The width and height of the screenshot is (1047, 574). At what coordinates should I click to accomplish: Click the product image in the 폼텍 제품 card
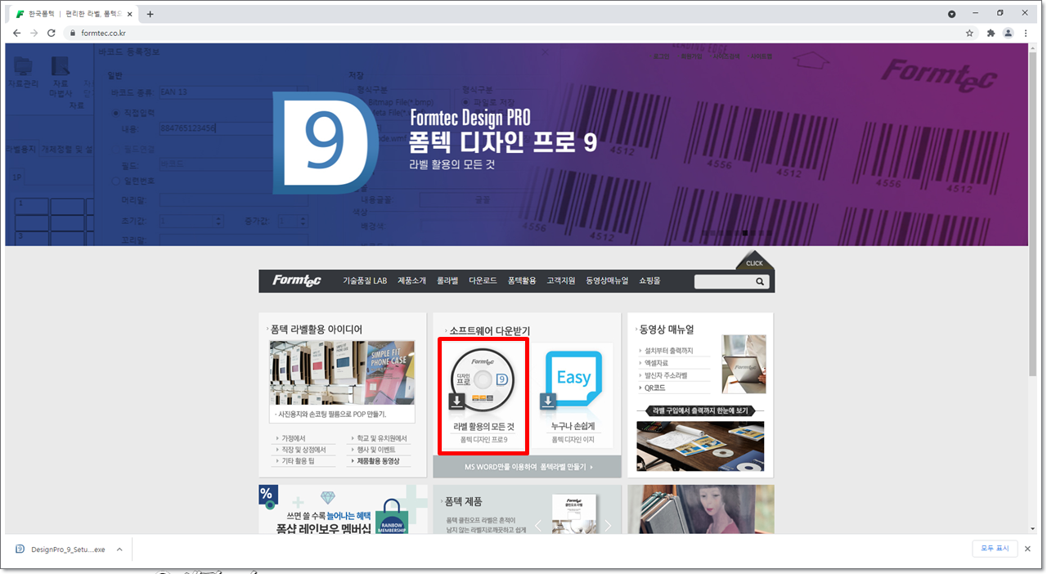click(573, 515)
